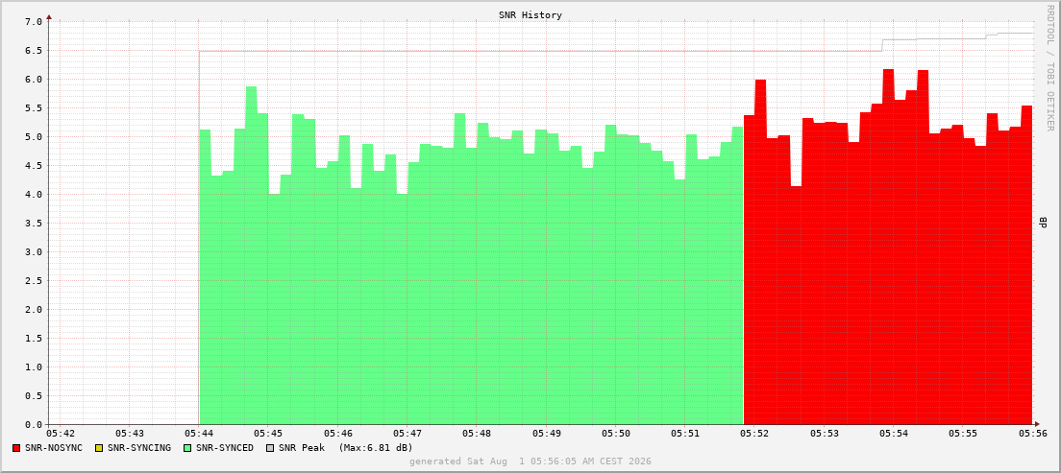The height and width of the screenshot is (473, 1061).
Task: Click the SNR-SYNCING legend label
Action: (138, 448)
